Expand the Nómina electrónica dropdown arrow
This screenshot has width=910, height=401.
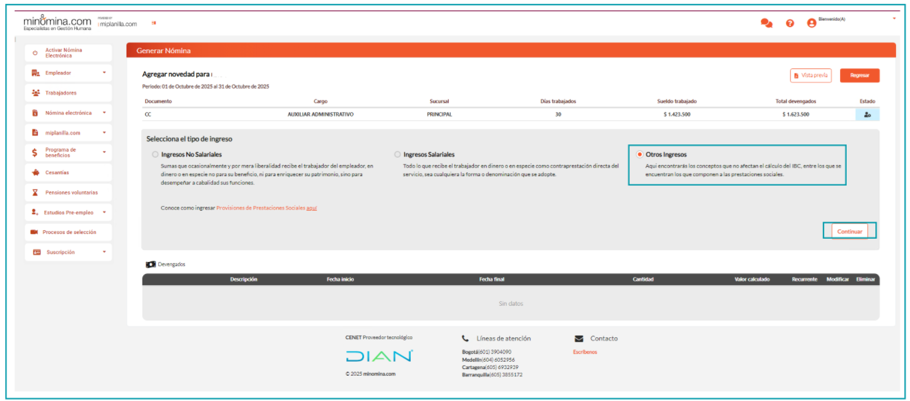104,113
